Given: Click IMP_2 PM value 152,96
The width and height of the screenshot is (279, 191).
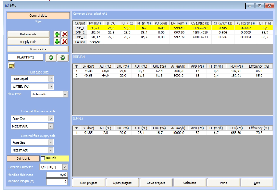Looking at the screenshot, I should coord(95,33).
